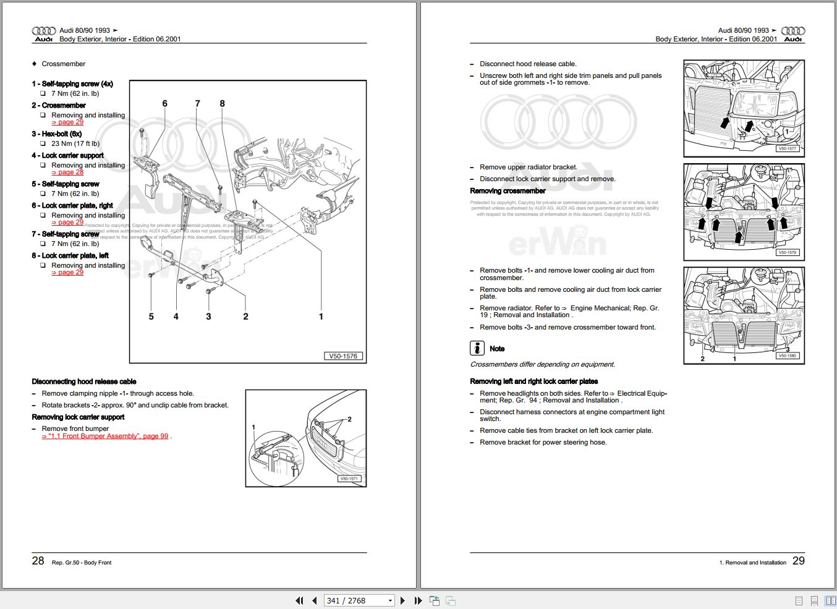Select two-page facing view
The height and width of the screenshot is (609, 837).
[830, 601]
